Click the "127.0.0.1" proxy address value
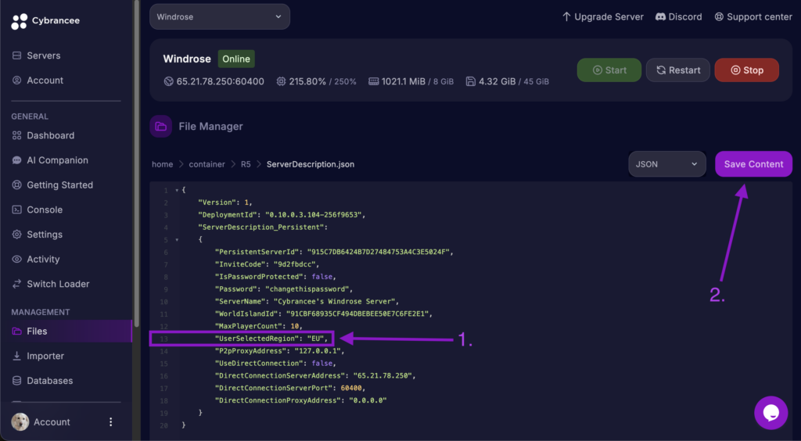The height and width of the screenshot is (441, 801). pyautogui.click(x=317, y=351)
